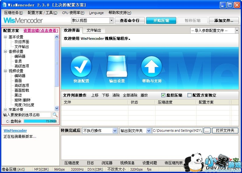Click the output folder path field
Screen dimensions: 242x173
click(x=177, y=131)
